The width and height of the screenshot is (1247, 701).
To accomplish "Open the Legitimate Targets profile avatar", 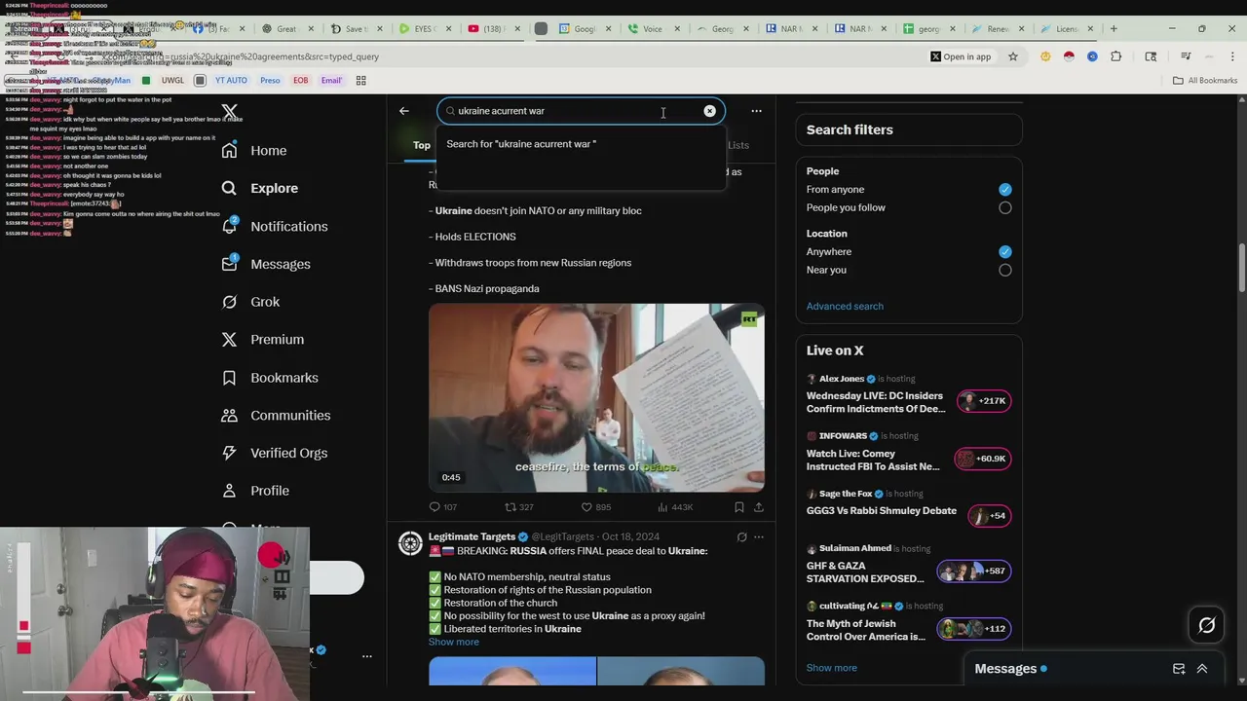I will pyautogui.click(x=410, y=543).
